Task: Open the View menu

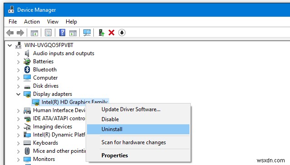Action: (53, 22)
